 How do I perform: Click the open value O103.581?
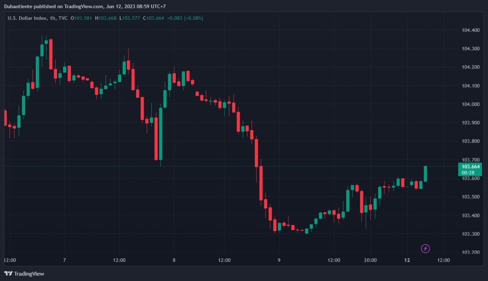click(81, 18)
